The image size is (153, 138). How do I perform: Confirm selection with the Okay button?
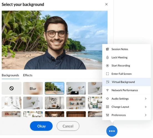pyautogui.click(x=41, y=126)
